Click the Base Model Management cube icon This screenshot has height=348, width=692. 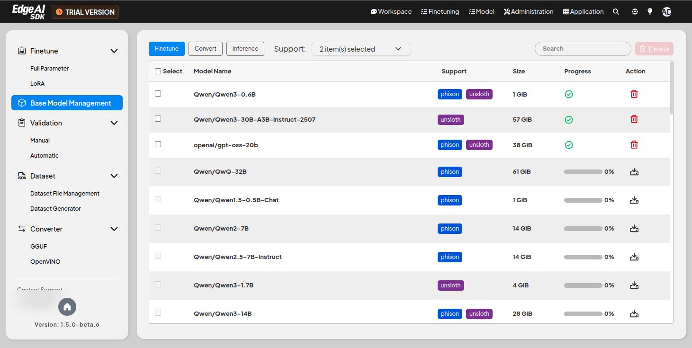[22, 103]
